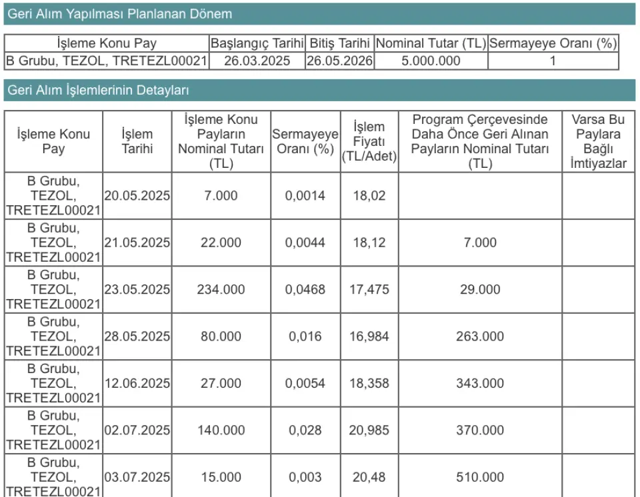Select the 'Nominal Tutar (TL)' column header
Image resolution: width=640 pixels, height=497 pixels.
[x=431, y=43]
